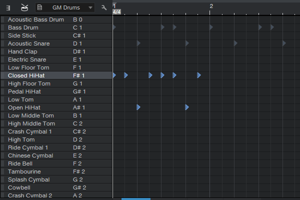
Task: Click the Cowbell drum name
Action: tap(20, 187)
